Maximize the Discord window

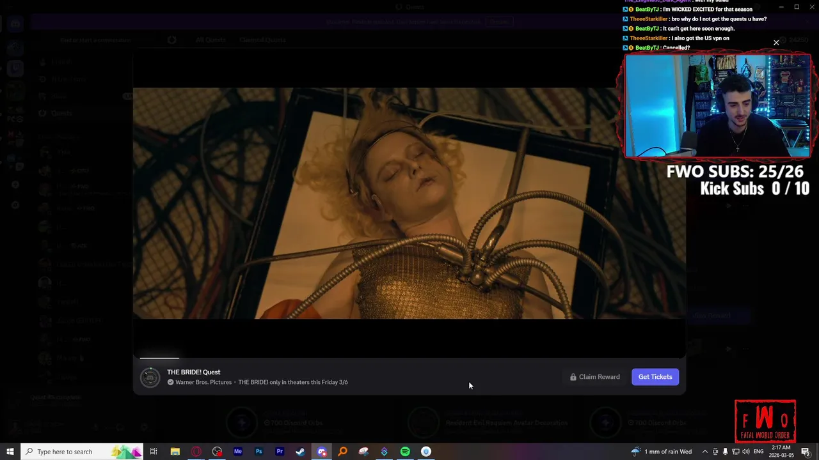797,7
